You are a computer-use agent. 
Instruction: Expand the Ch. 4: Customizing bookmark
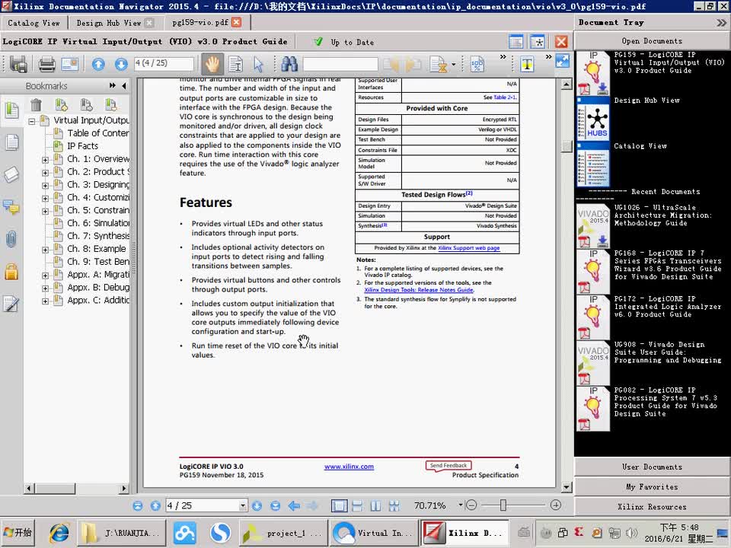(x=45, y=199)
